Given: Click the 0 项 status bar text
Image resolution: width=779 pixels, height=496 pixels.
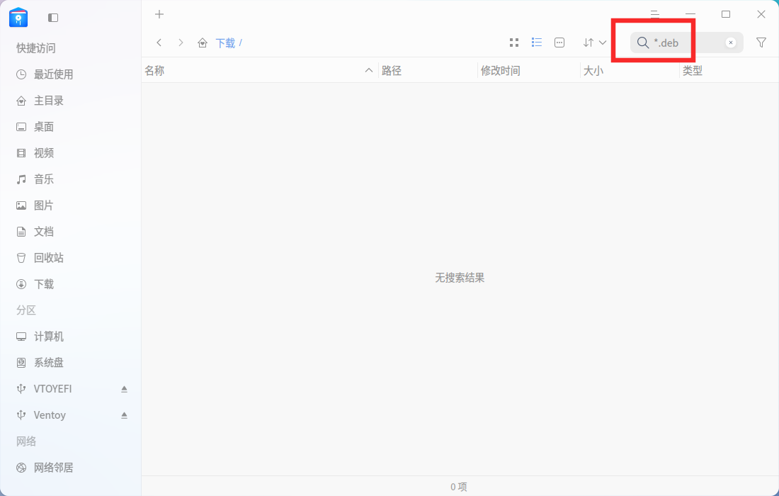Looking at the screenshot, I should [459, 487].
